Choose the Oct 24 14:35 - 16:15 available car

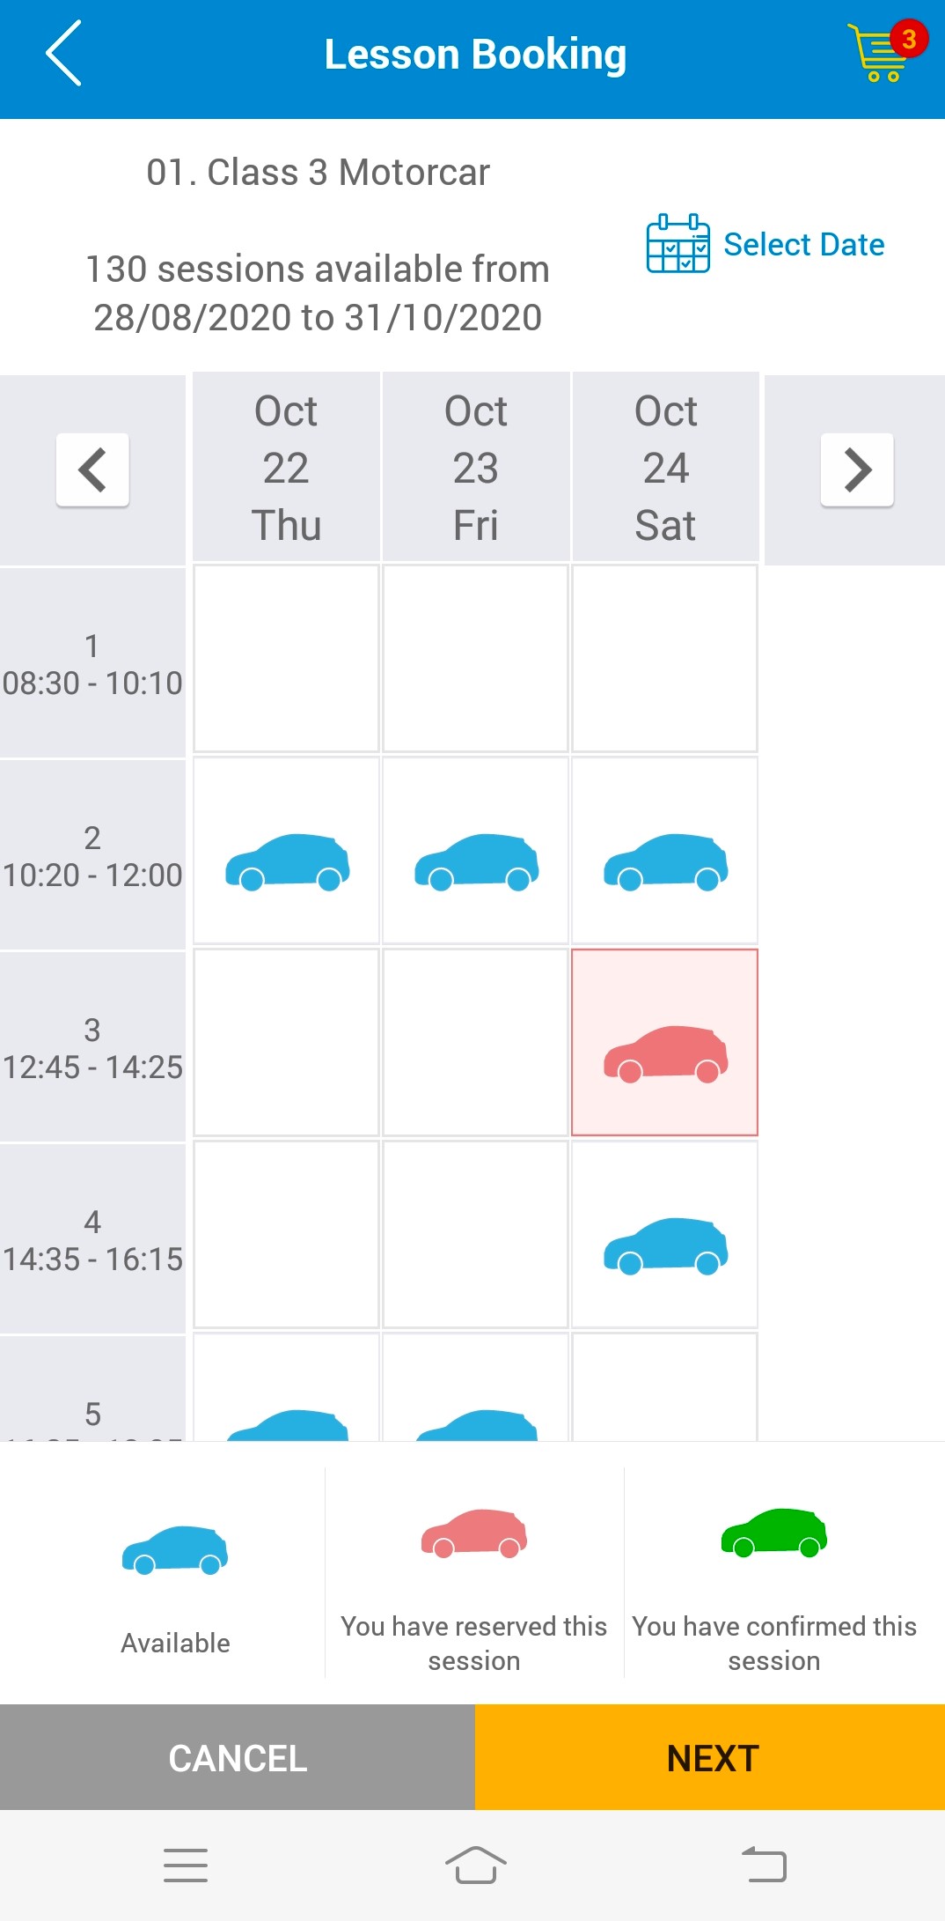665,1245
